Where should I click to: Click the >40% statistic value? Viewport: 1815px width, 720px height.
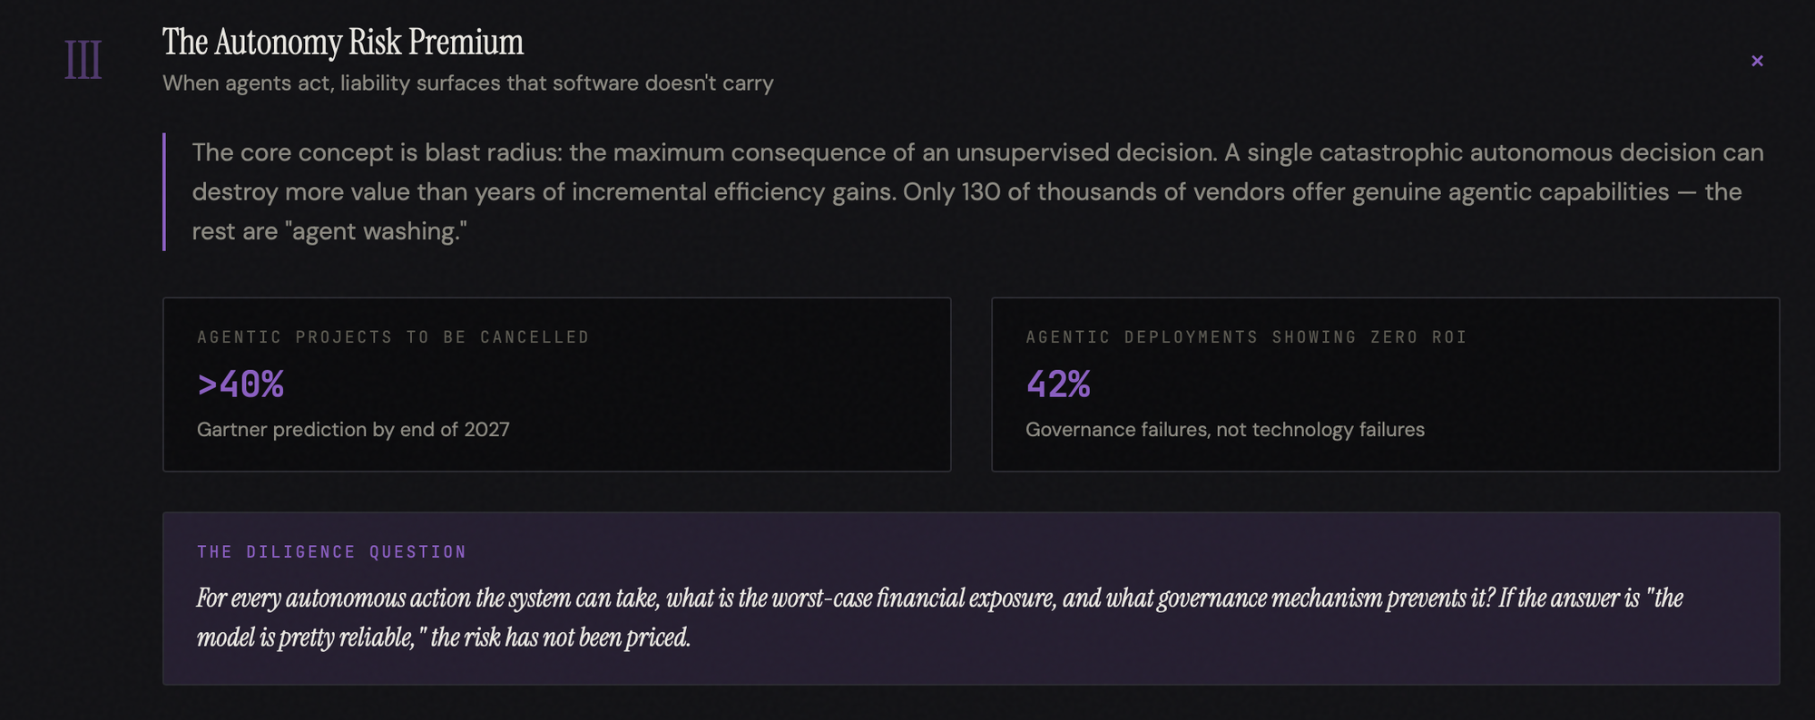[x=240, y=384]
